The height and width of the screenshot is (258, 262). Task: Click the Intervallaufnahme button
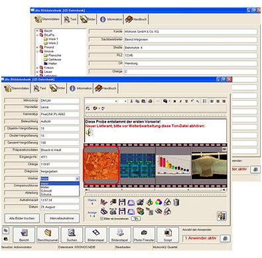[62, 218]
